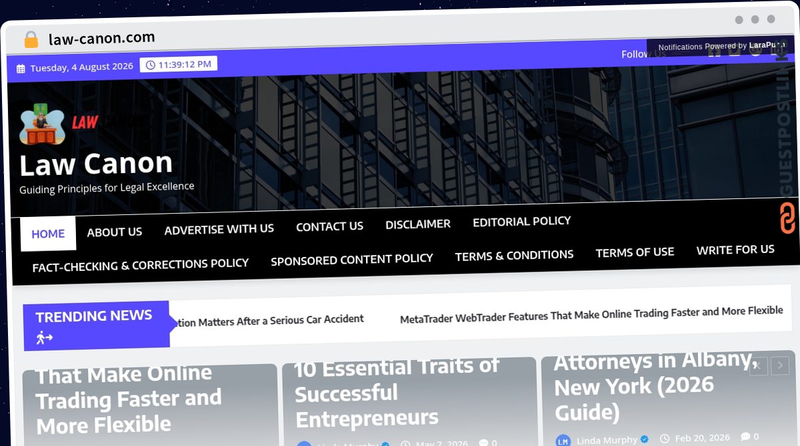Viewport: 800px width, 446px height.
Task: Select the HOME menu item
Action: pos(48,234)
